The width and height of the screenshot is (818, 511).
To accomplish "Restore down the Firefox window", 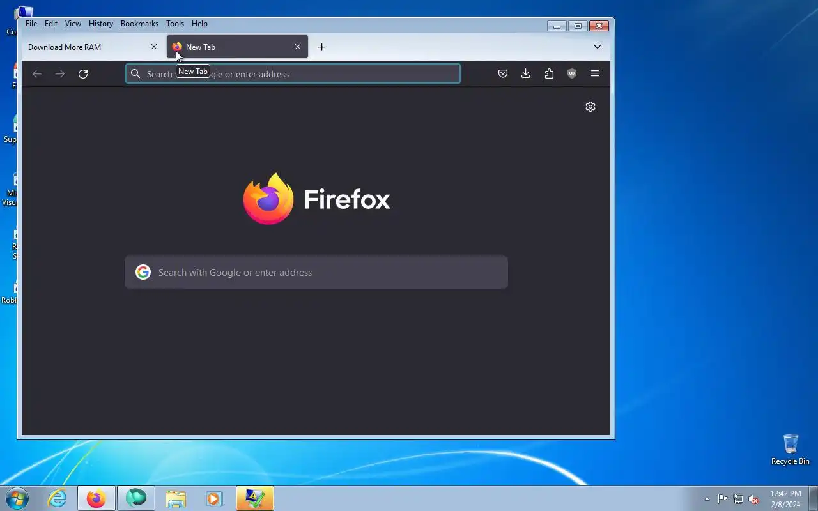I will click(578, 26).
